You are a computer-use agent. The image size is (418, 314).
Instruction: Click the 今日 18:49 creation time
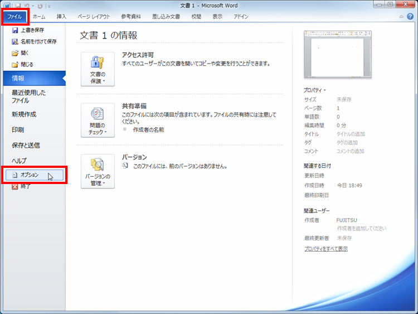(349, 185)
